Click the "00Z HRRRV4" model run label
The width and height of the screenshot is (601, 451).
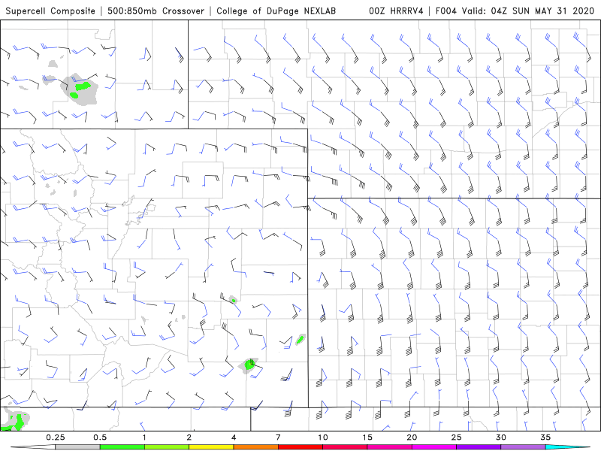(396, 11)
